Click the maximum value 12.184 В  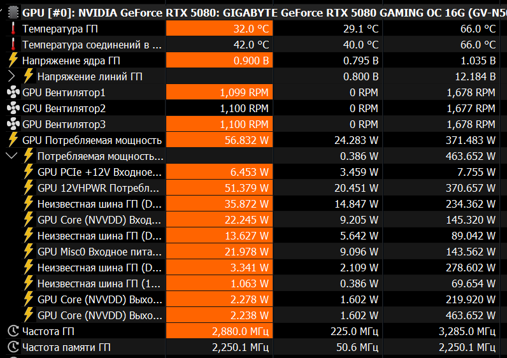click(475, 76)
